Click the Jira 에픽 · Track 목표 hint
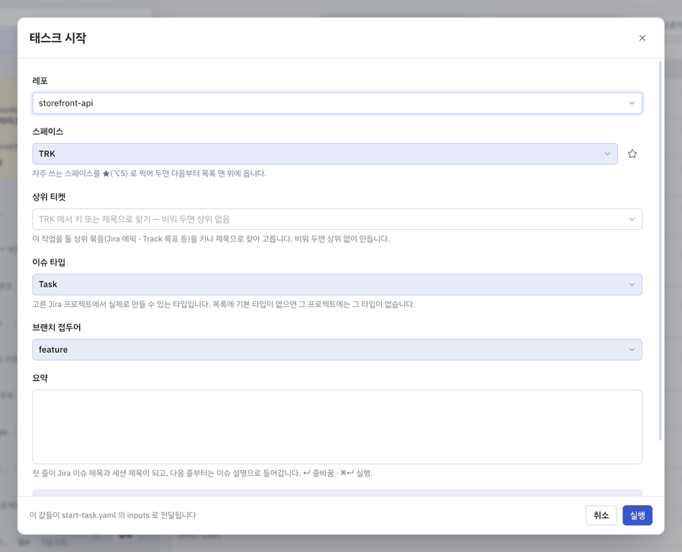This screenshot has height=552, width=682. (211, 239)
